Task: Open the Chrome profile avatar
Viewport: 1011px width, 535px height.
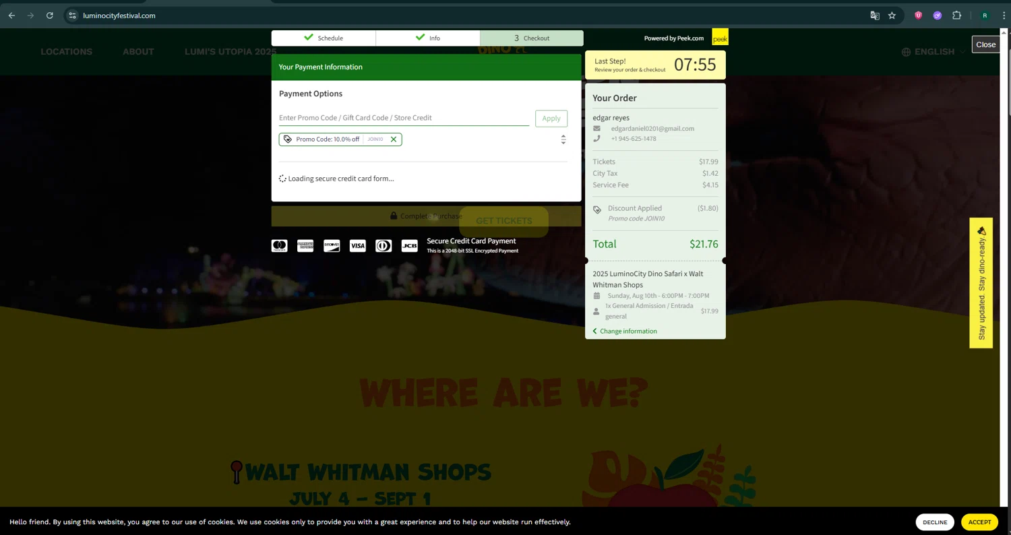Action: [985, 15]
